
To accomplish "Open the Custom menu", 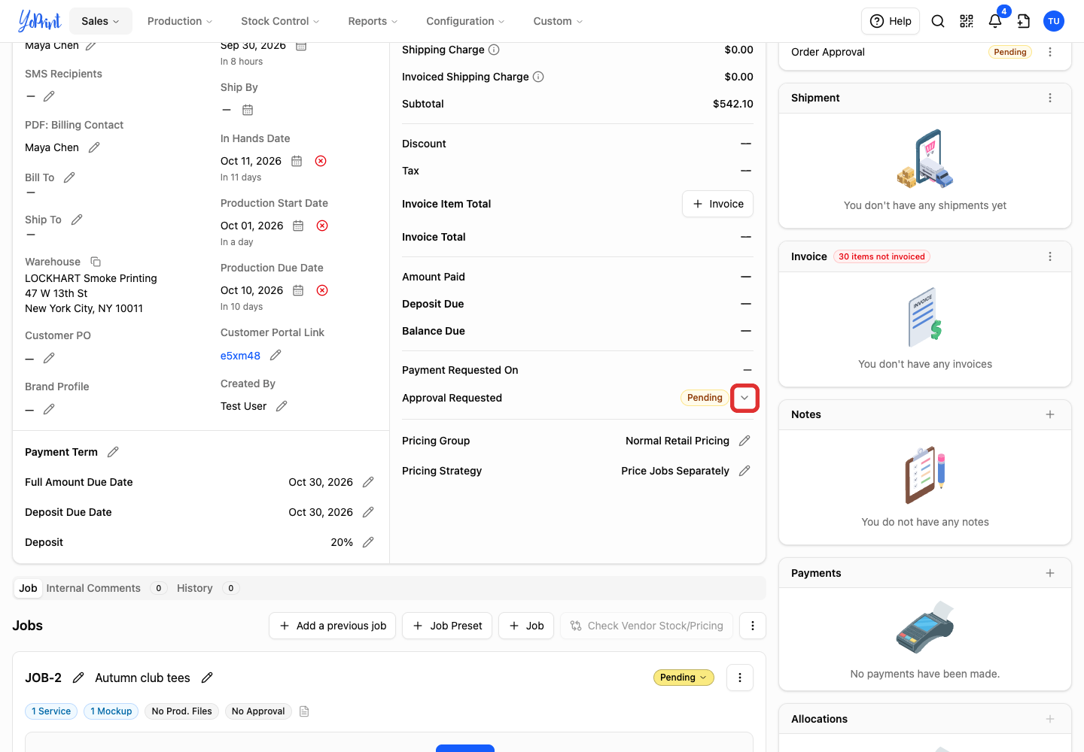I will [558, 21].
